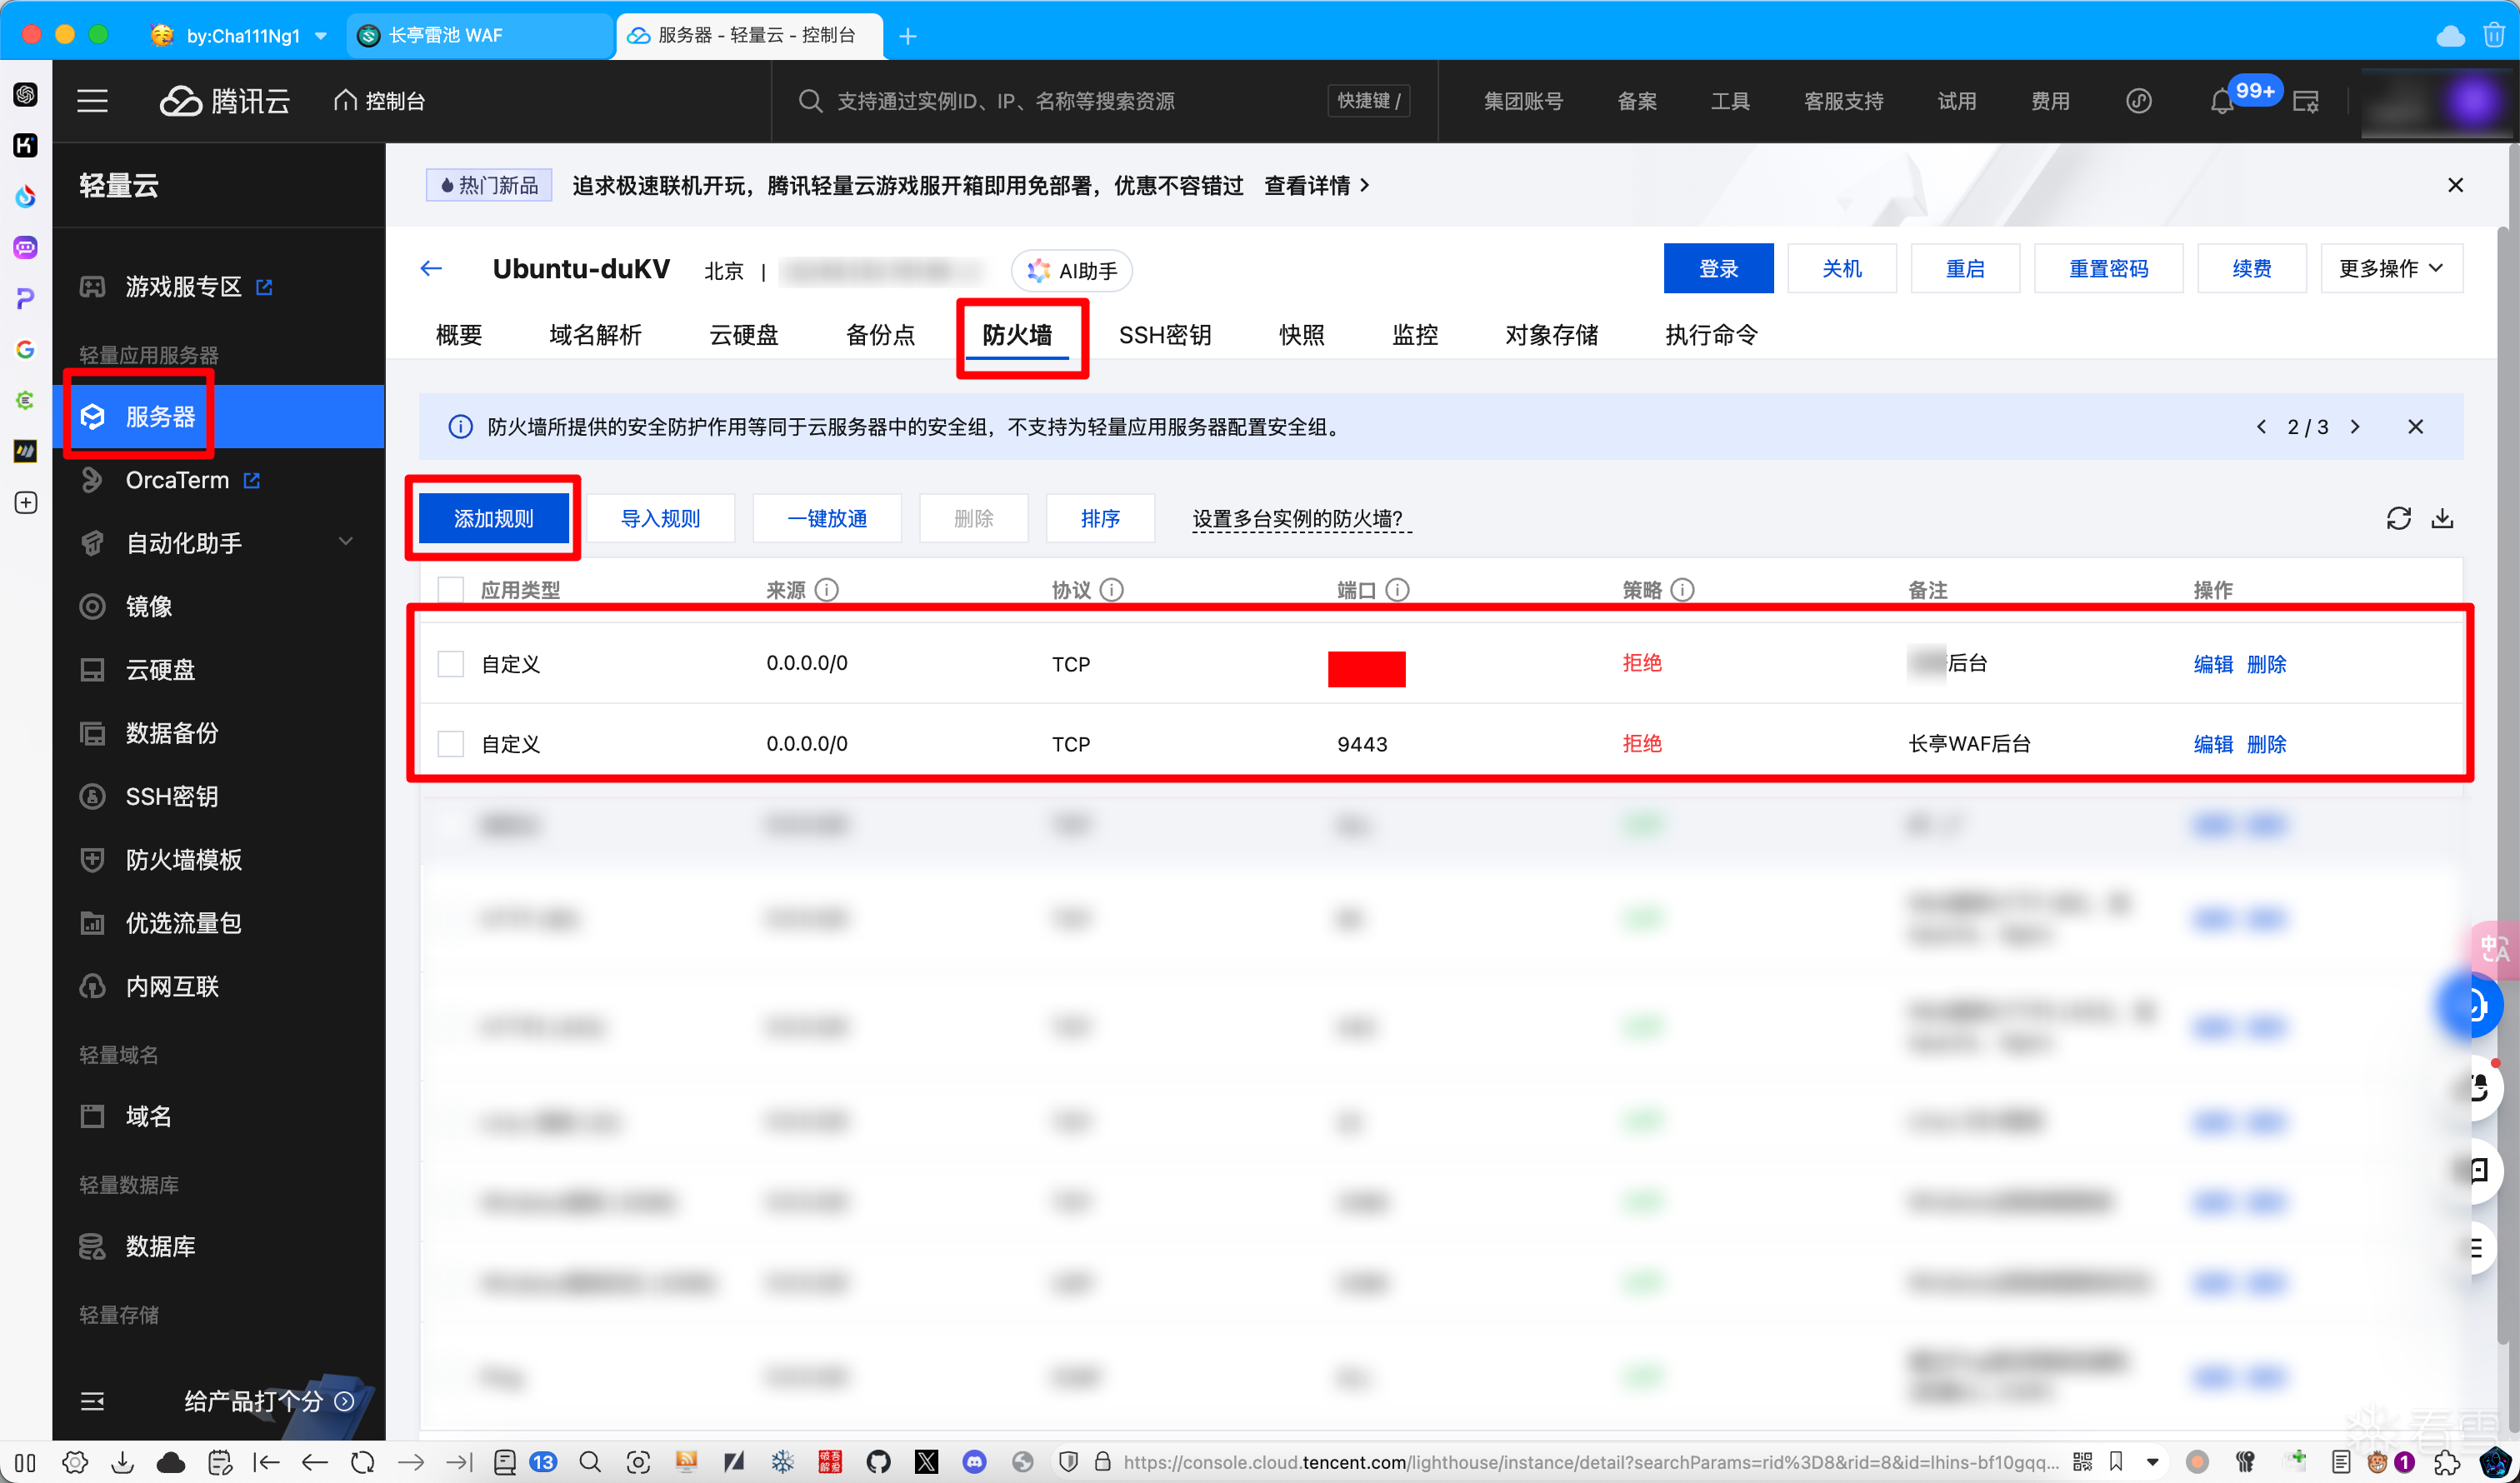Switch to the 长亭雷池 WAF browser tab
The width and height of the screenshot is (2520, 1483).
click(x=479, y=35)
